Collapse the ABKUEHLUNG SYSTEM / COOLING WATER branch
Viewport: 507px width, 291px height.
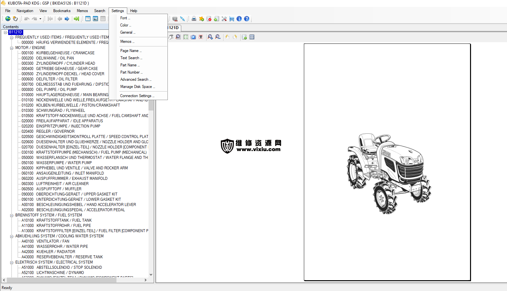click(12, 236)
